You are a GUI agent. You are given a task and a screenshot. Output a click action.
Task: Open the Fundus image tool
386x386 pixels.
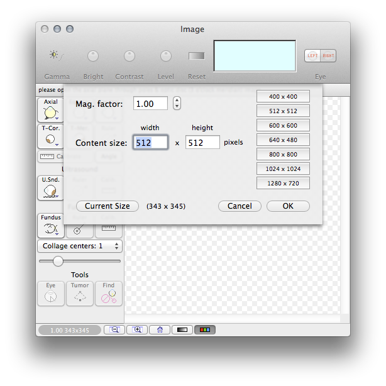[51, 226]
